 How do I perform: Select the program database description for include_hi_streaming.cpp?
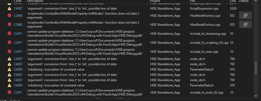85,33
